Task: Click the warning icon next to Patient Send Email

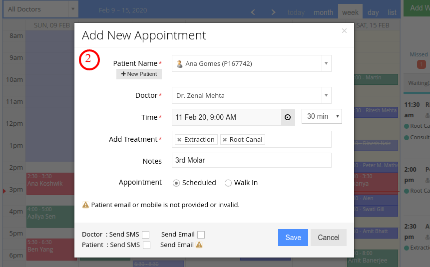Action: tap(199, 245)
